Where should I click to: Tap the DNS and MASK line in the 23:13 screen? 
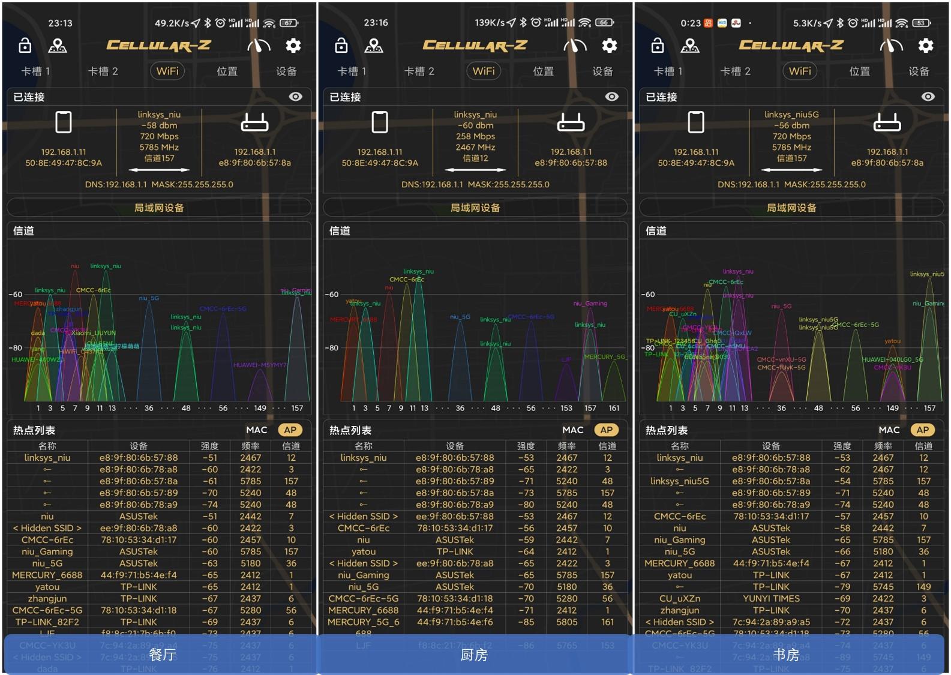(159, 184)
